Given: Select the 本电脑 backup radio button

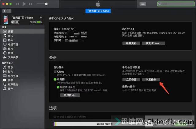Looking at the screenshot, I should click(x=55, y=79).
